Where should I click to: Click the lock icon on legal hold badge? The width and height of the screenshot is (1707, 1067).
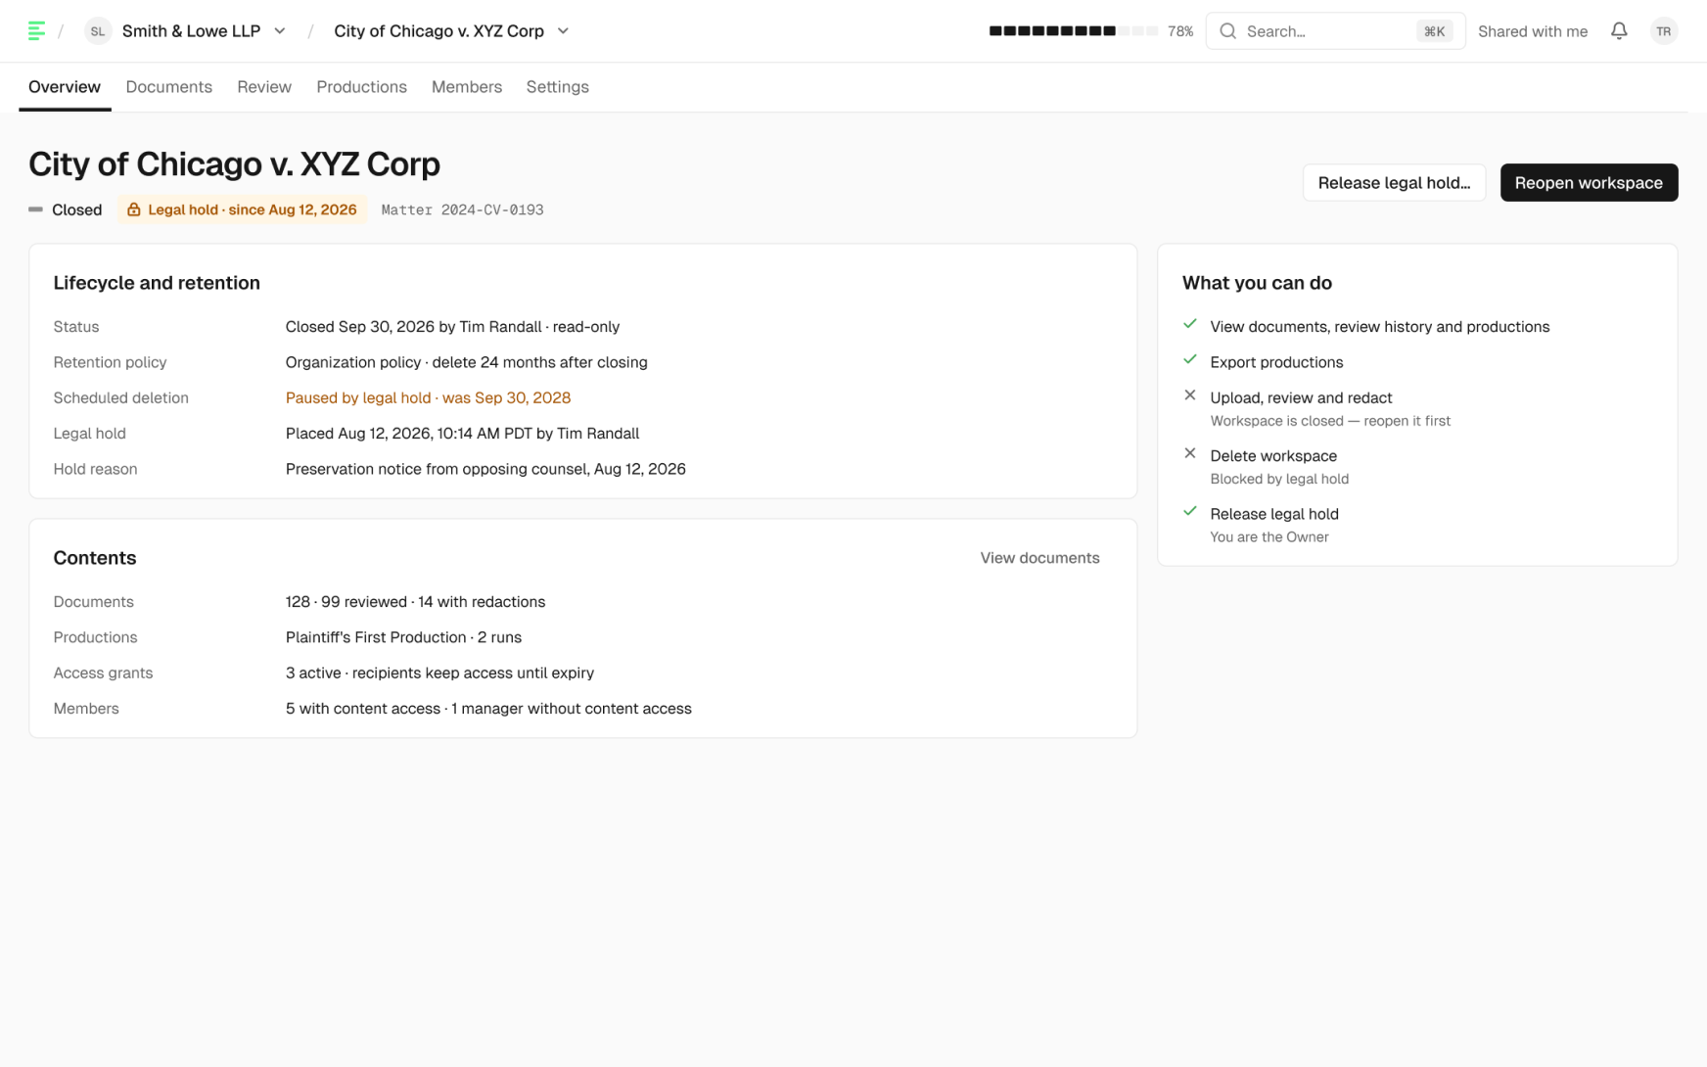click(x=134, y=209)
